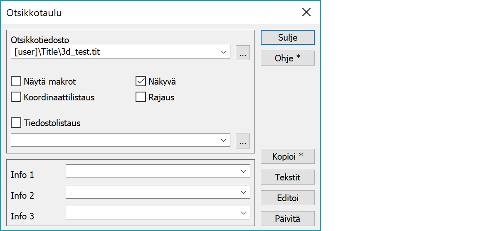Enable the Rajaus option
The height and width of the screenshot is (231, 499).
[x=141, y=97]
